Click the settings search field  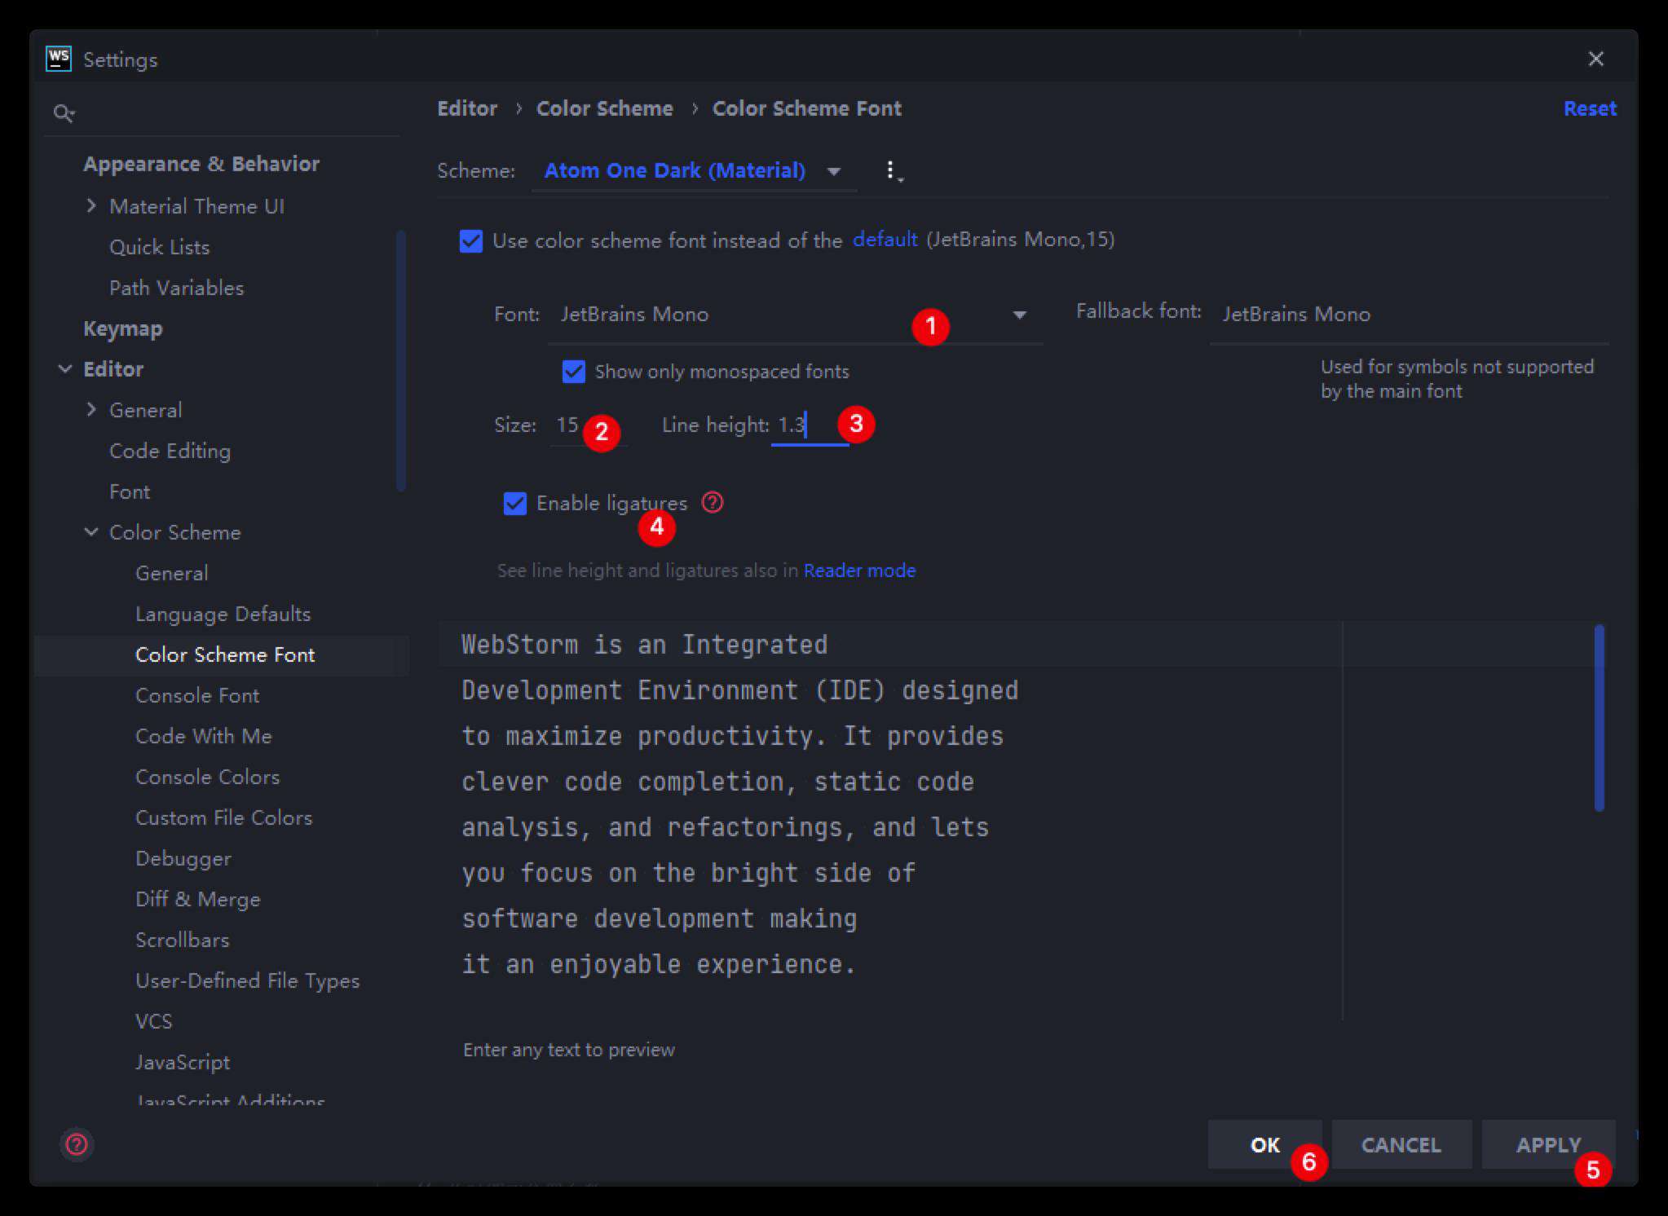pyautogui.click(x=222, y=112)
